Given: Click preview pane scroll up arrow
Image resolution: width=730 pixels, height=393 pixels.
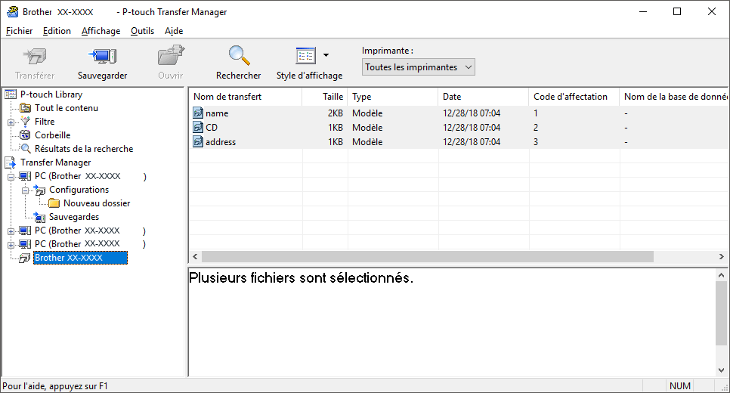Looking at the screenshot, I should point(721,275).
